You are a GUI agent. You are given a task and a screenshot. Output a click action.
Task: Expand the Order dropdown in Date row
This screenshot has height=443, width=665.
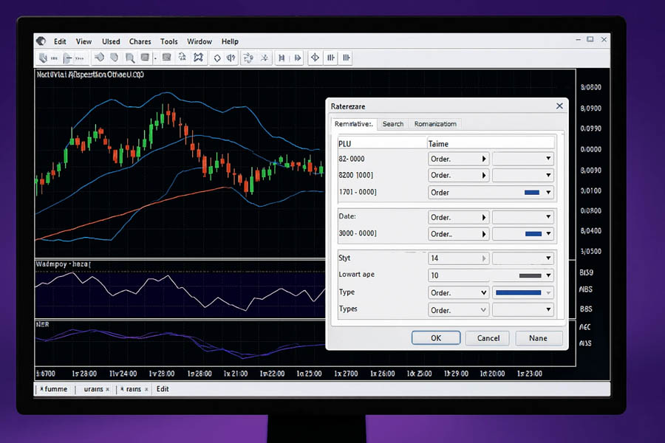pos(458,217)
